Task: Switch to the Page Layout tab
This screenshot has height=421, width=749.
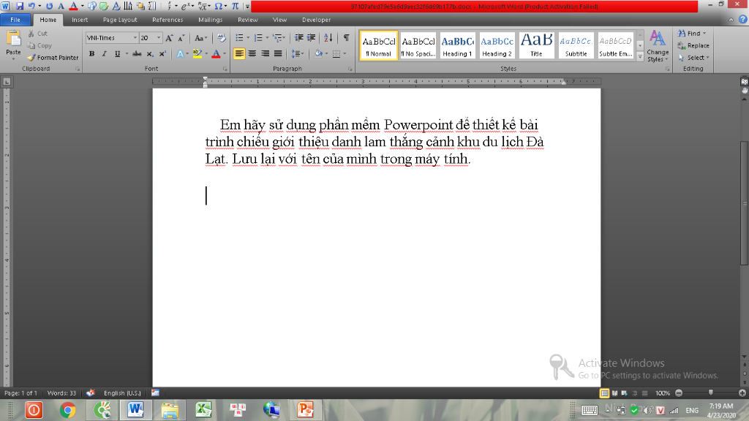Action: point(120,20)
